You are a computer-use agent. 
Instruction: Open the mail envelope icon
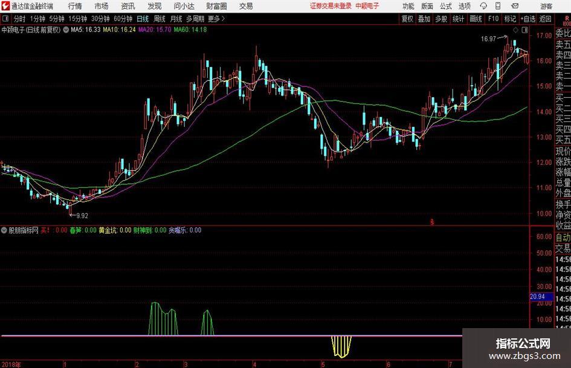pyautogui.click(x=515, y=6)
